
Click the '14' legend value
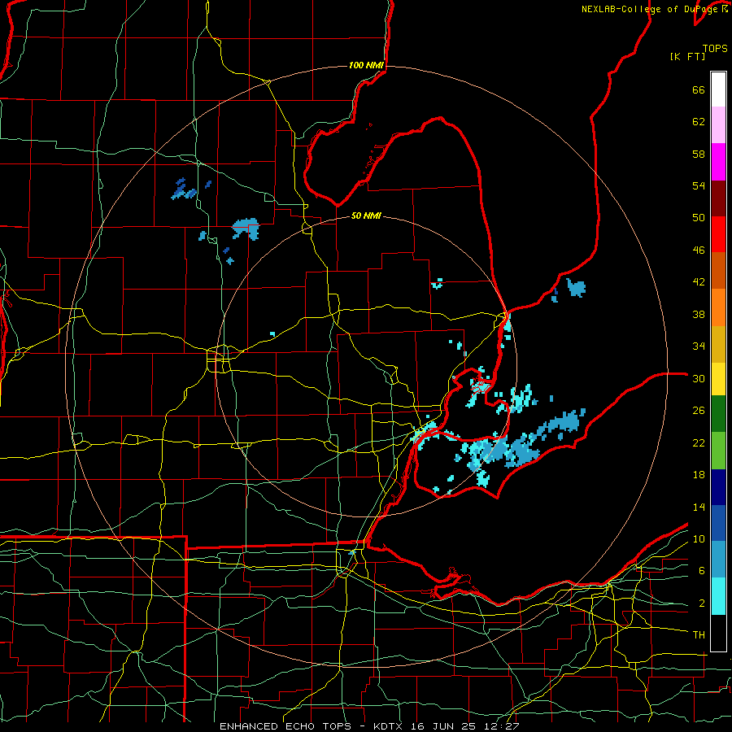[699, 507]
